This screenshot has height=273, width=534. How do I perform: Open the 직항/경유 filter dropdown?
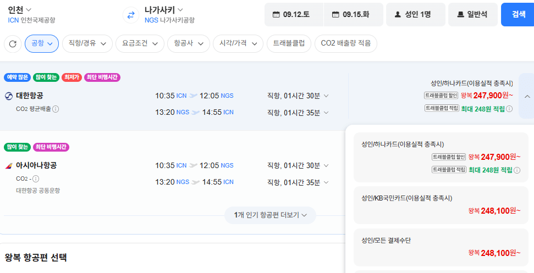(x=87, y=43)
